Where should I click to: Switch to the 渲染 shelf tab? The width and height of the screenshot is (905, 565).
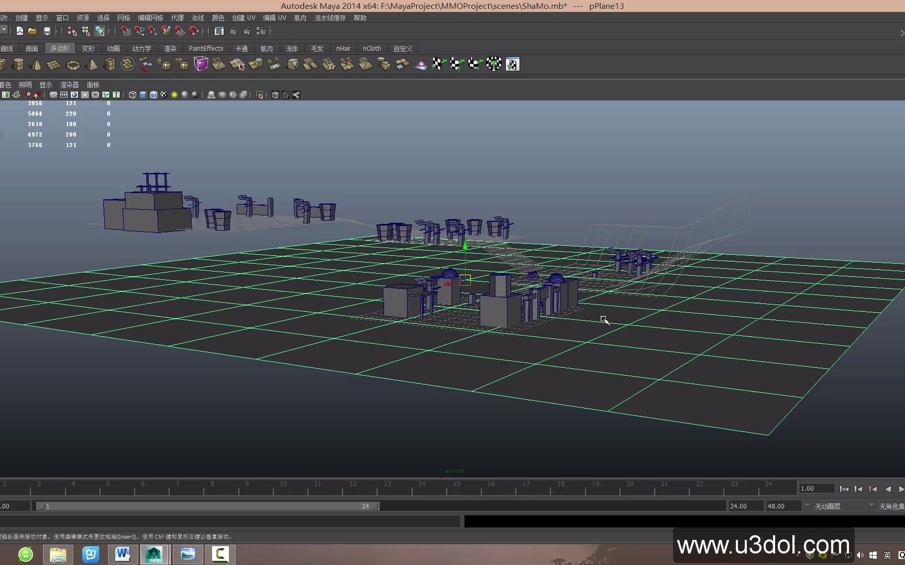pyautogui.click(x=170, y=49)
